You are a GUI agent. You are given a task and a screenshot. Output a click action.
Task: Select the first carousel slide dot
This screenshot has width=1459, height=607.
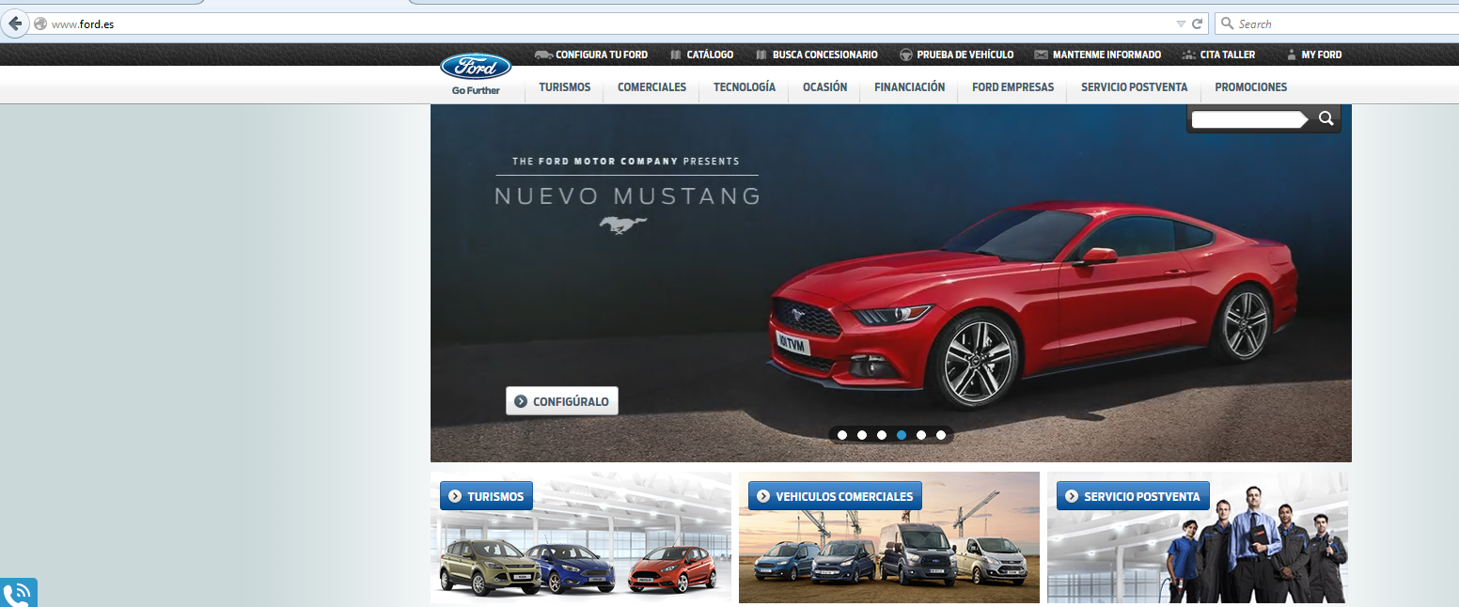[x=842, y=435]
